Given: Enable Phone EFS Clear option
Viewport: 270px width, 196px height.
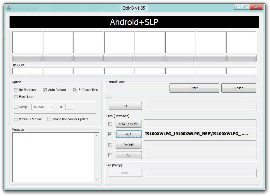Looking at the screenshot, I should [15, 119].
